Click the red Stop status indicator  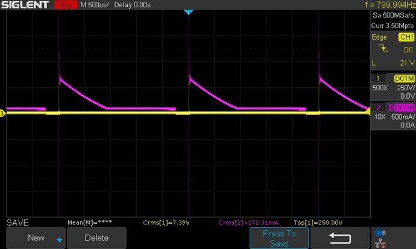click(x=65, y=5)
